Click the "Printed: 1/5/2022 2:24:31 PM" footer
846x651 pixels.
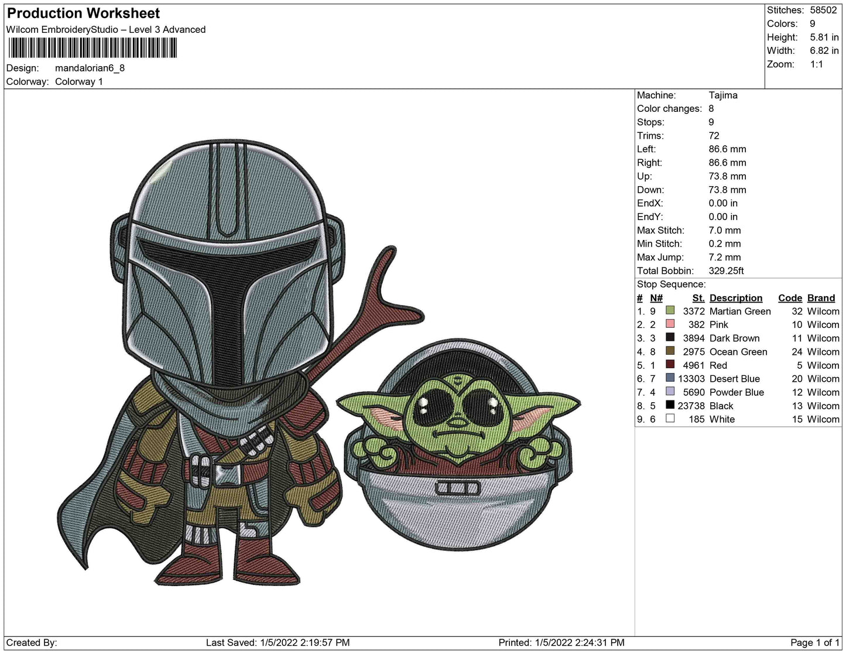[561, 643]
